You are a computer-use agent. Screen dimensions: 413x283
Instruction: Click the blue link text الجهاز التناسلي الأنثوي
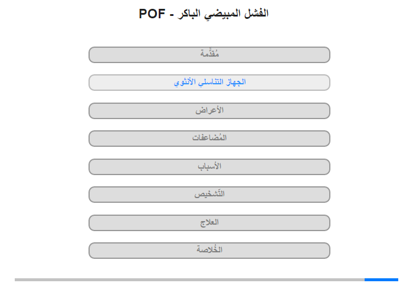[x=209, y=82]
